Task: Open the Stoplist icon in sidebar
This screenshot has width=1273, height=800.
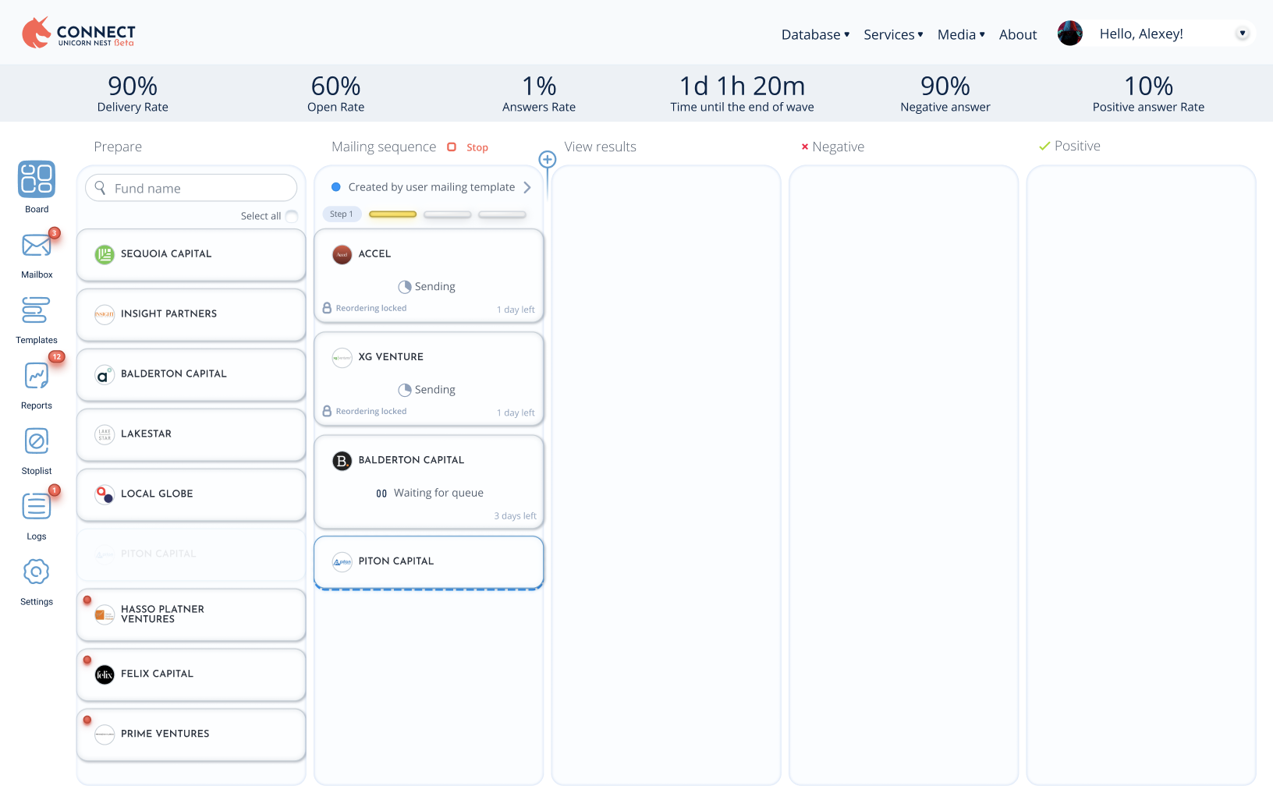Action: 37,441
